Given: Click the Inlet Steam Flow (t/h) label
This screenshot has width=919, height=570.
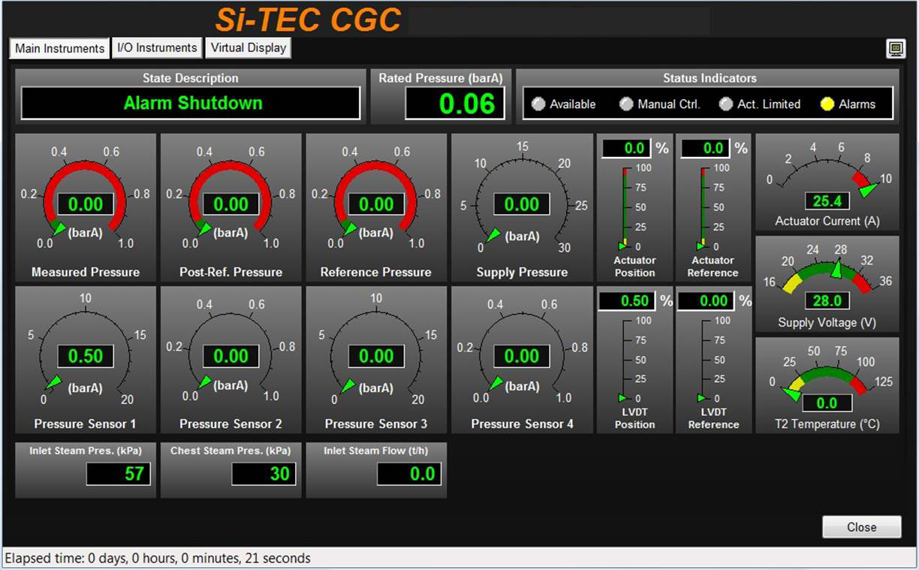Looking at the screenshot, I should [x=376, y=451].
